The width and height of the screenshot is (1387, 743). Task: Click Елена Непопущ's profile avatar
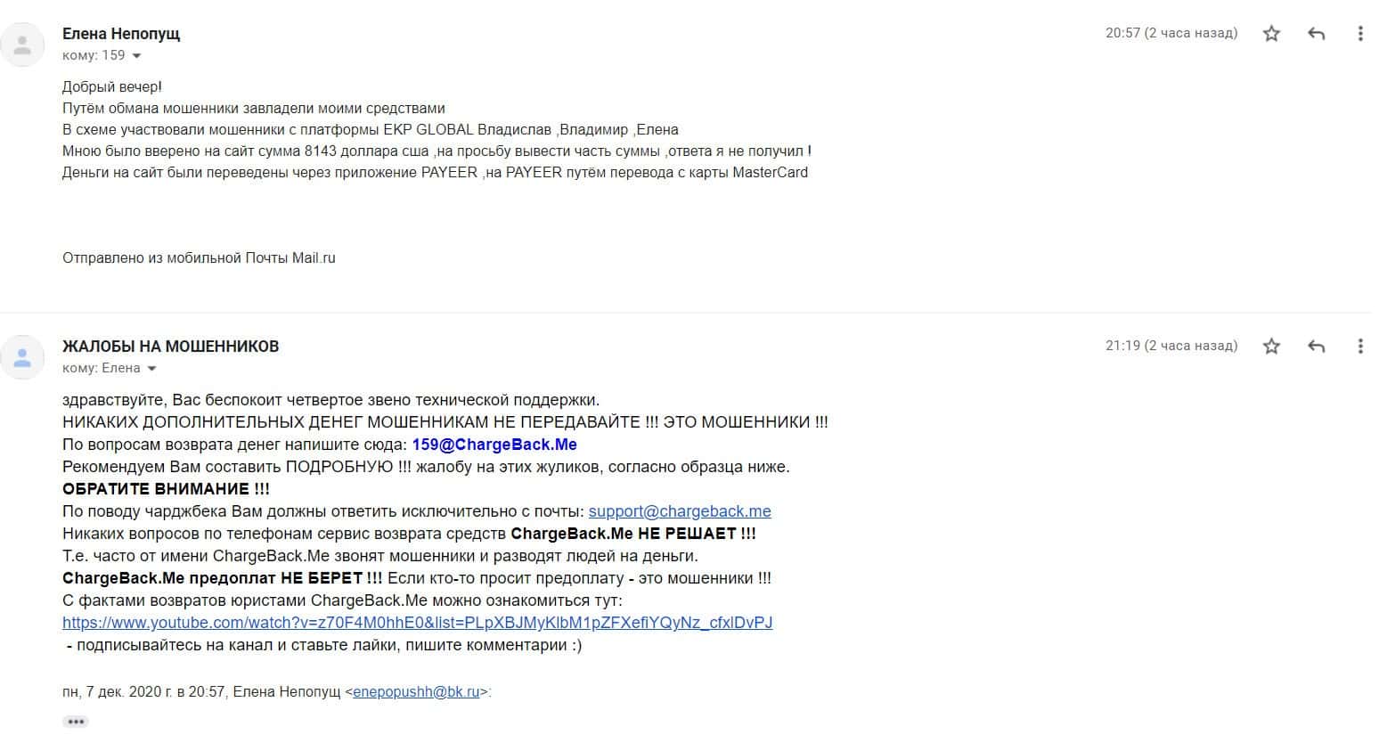click(x=22, y=45)
